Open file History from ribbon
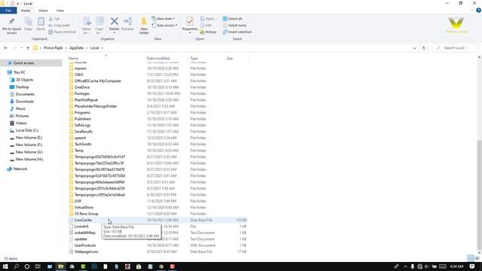The width and height of the screenshot is (482, 271). coord(208,32)
